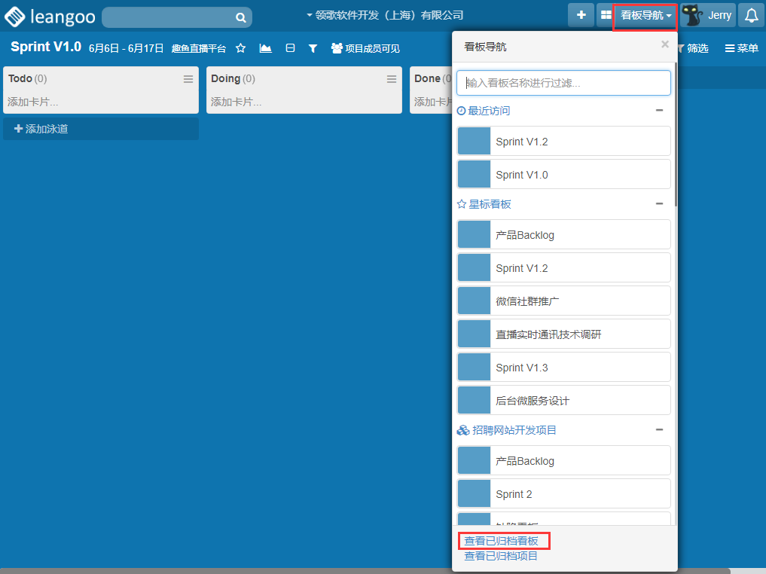
Task: Click the Sprint V1.3 board color thumbnail
Action: [x=475, y=367]
